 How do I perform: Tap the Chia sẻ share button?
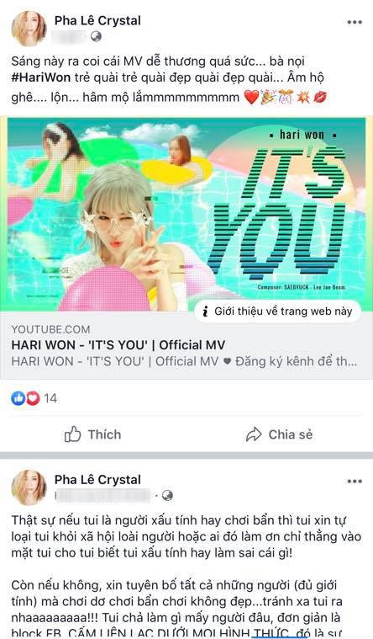pyautogui.click(x=280, y=434)
